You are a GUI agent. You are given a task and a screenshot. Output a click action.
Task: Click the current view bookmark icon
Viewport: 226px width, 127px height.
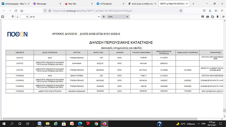[x=217, y=17]
